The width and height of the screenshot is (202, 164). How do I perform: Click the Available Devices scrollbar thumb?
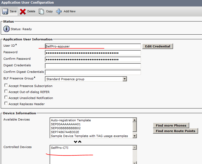coord(134,127)
